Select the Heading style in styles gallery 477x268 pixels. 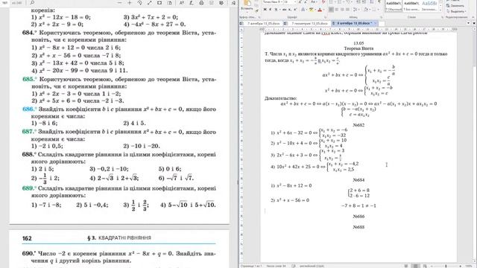429,6
